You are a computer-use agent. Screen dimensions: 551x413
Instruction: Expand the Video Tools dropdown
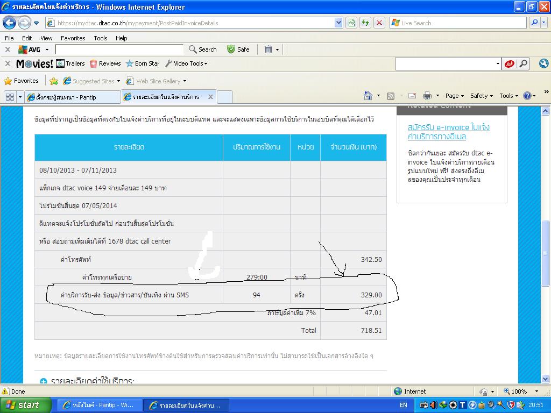point(186,63)
